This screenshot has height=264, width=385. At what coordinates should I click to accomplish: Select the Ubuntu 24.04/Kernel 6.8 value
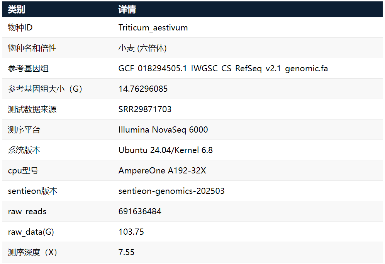165,150
